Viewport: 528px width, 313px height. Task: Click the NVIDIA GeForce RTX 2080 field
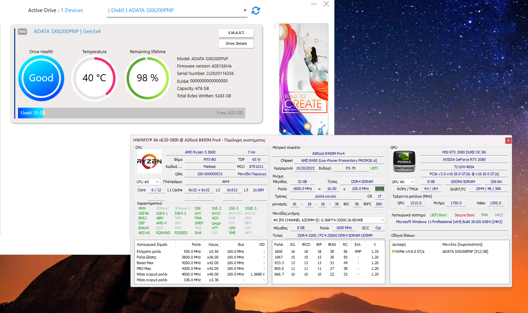pos(464,160)
